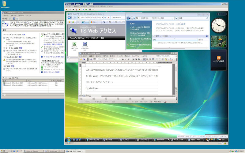
Task: Open ファイル menu in TS RemoteApp Manager
Action: click(x=6, y=16)
